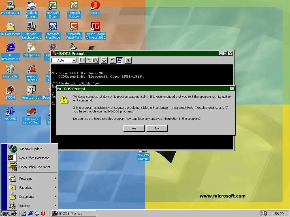Open the FG Antivirus 2010 shortcut
This screenshot has width=290, height=217.
(x=95, y=31)
